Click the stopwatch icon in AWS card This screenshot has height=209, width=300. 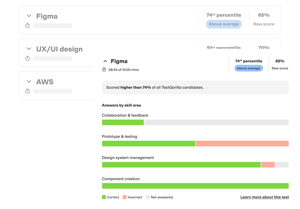tap(27, 91)
